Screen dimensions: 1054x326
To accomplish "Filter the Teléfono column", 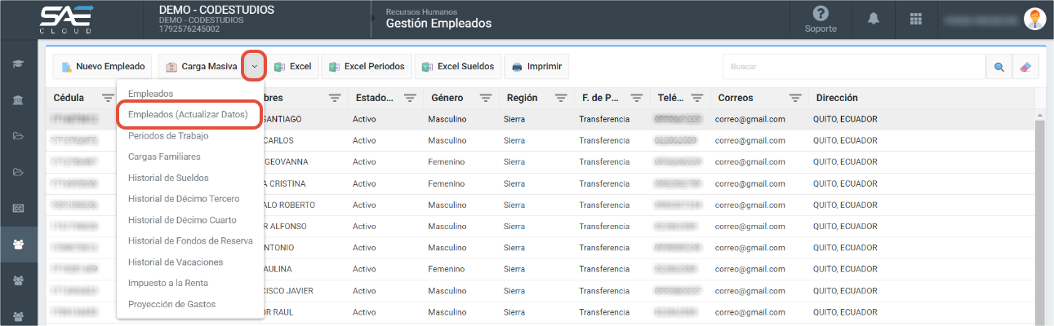I will 696,98.
